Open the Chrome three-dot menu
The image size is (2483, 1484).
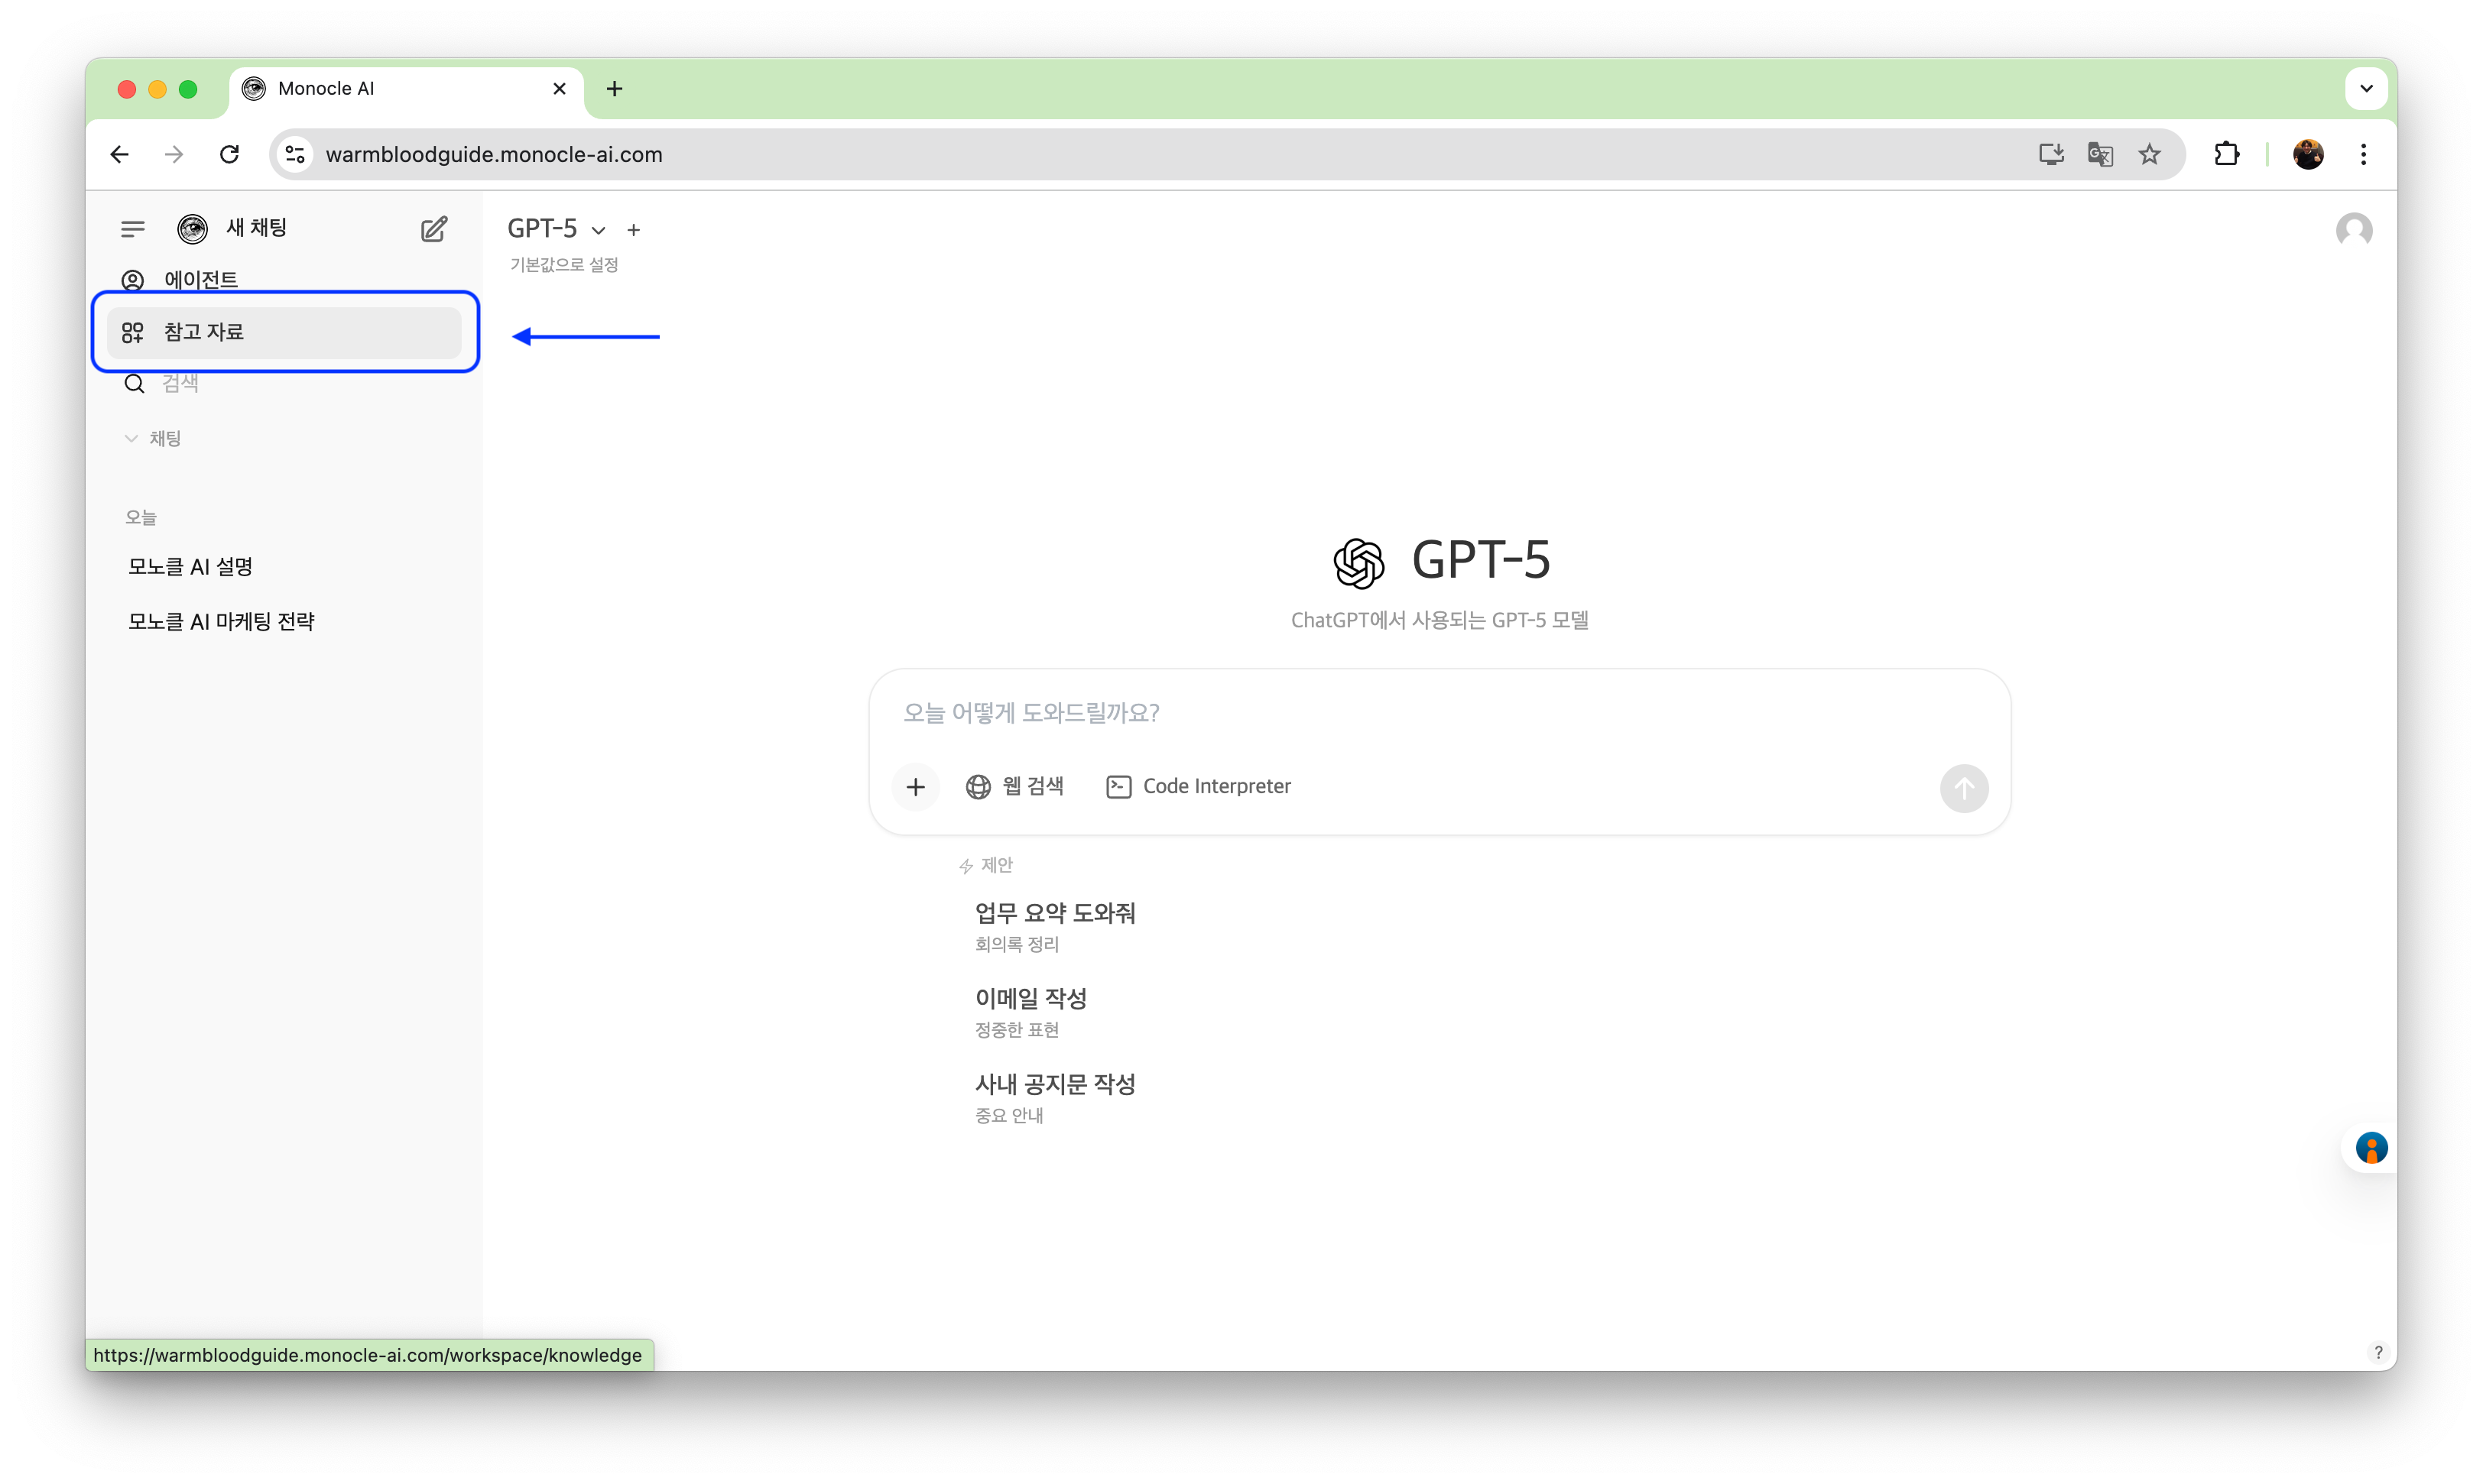[2364, 154]
